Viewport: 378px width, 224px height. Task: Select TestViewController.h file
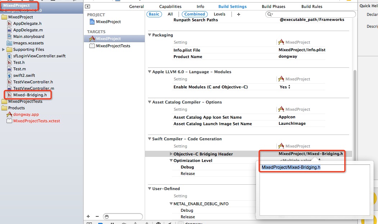(33, 82)
